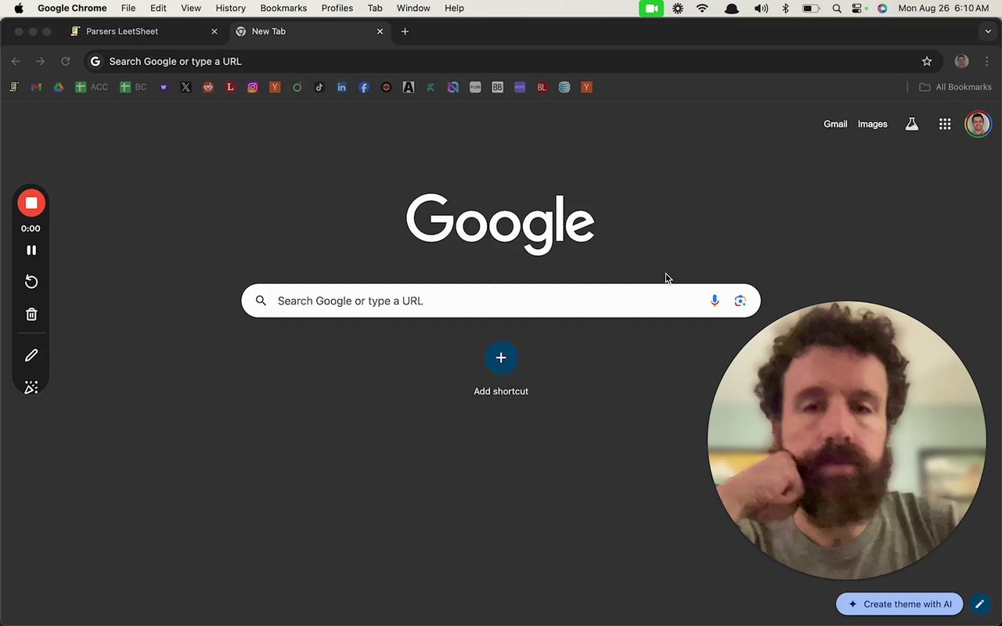Click the Reload page button

coord(66,62)
